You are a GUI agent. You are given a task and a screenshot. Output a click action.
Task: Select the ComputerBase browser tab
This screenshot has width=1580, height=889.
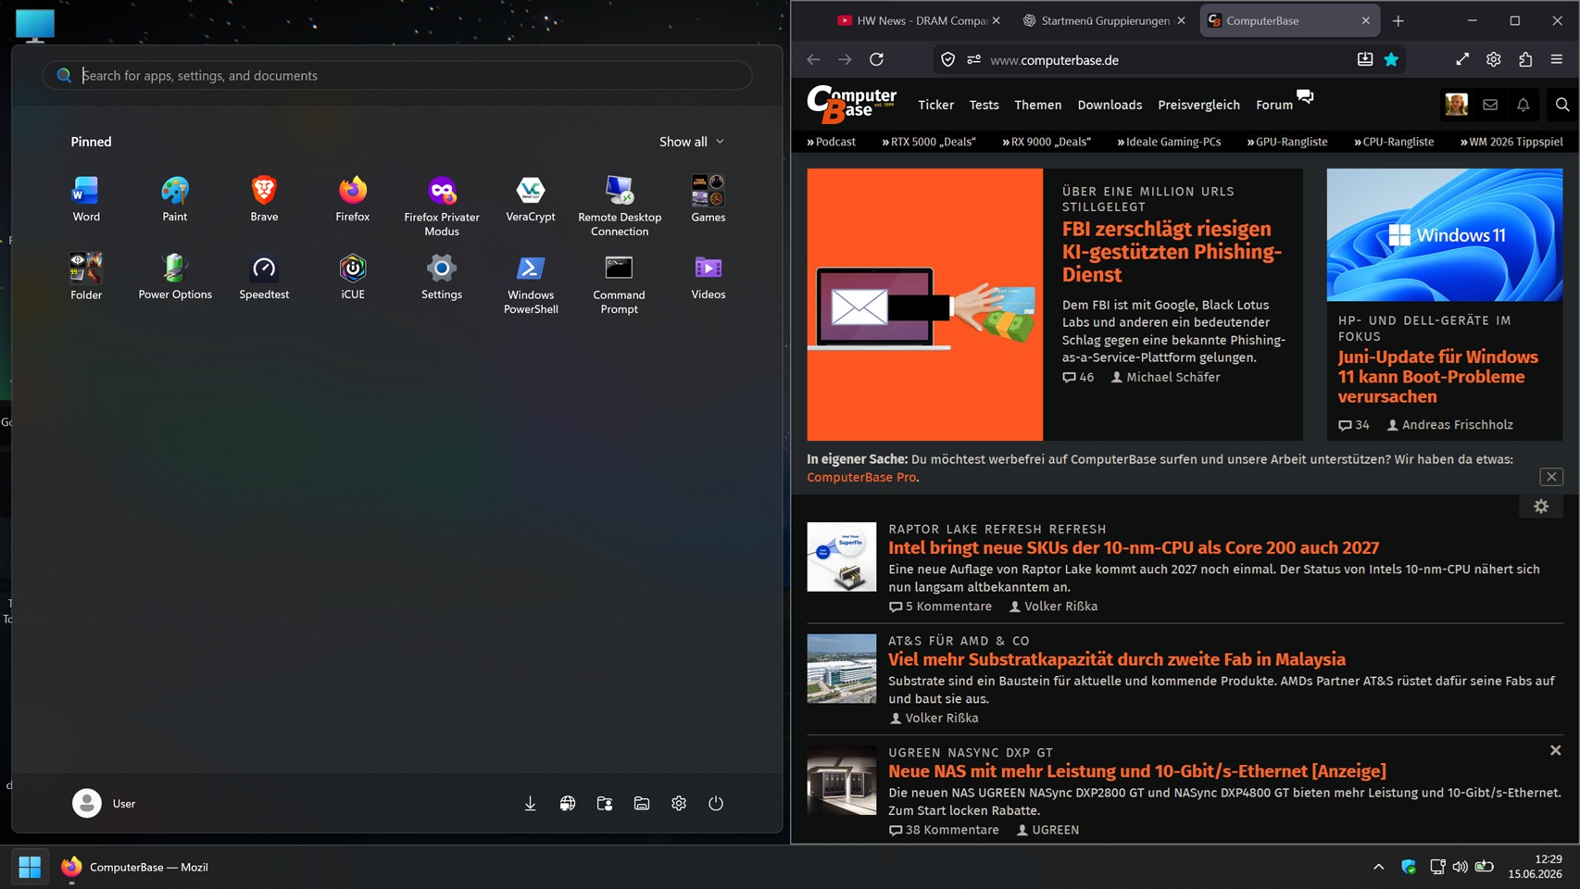1289,20
